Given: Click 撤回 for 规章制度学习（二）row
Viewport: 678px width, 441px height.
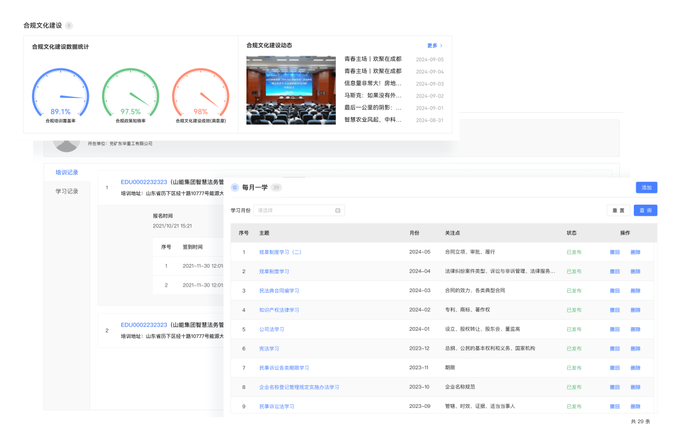Looking at the screenshot, I should pos(615,252).
